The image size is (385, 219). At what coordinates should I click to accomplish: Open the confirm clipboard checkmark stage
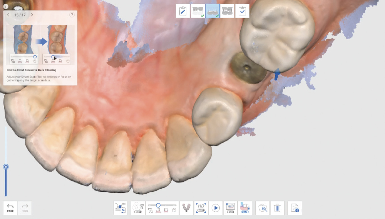pyautogui.click(x=242, y=11)
